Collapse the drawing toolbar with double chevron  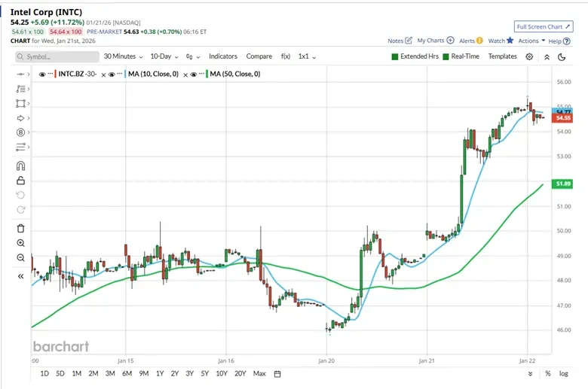click(20, 276)
